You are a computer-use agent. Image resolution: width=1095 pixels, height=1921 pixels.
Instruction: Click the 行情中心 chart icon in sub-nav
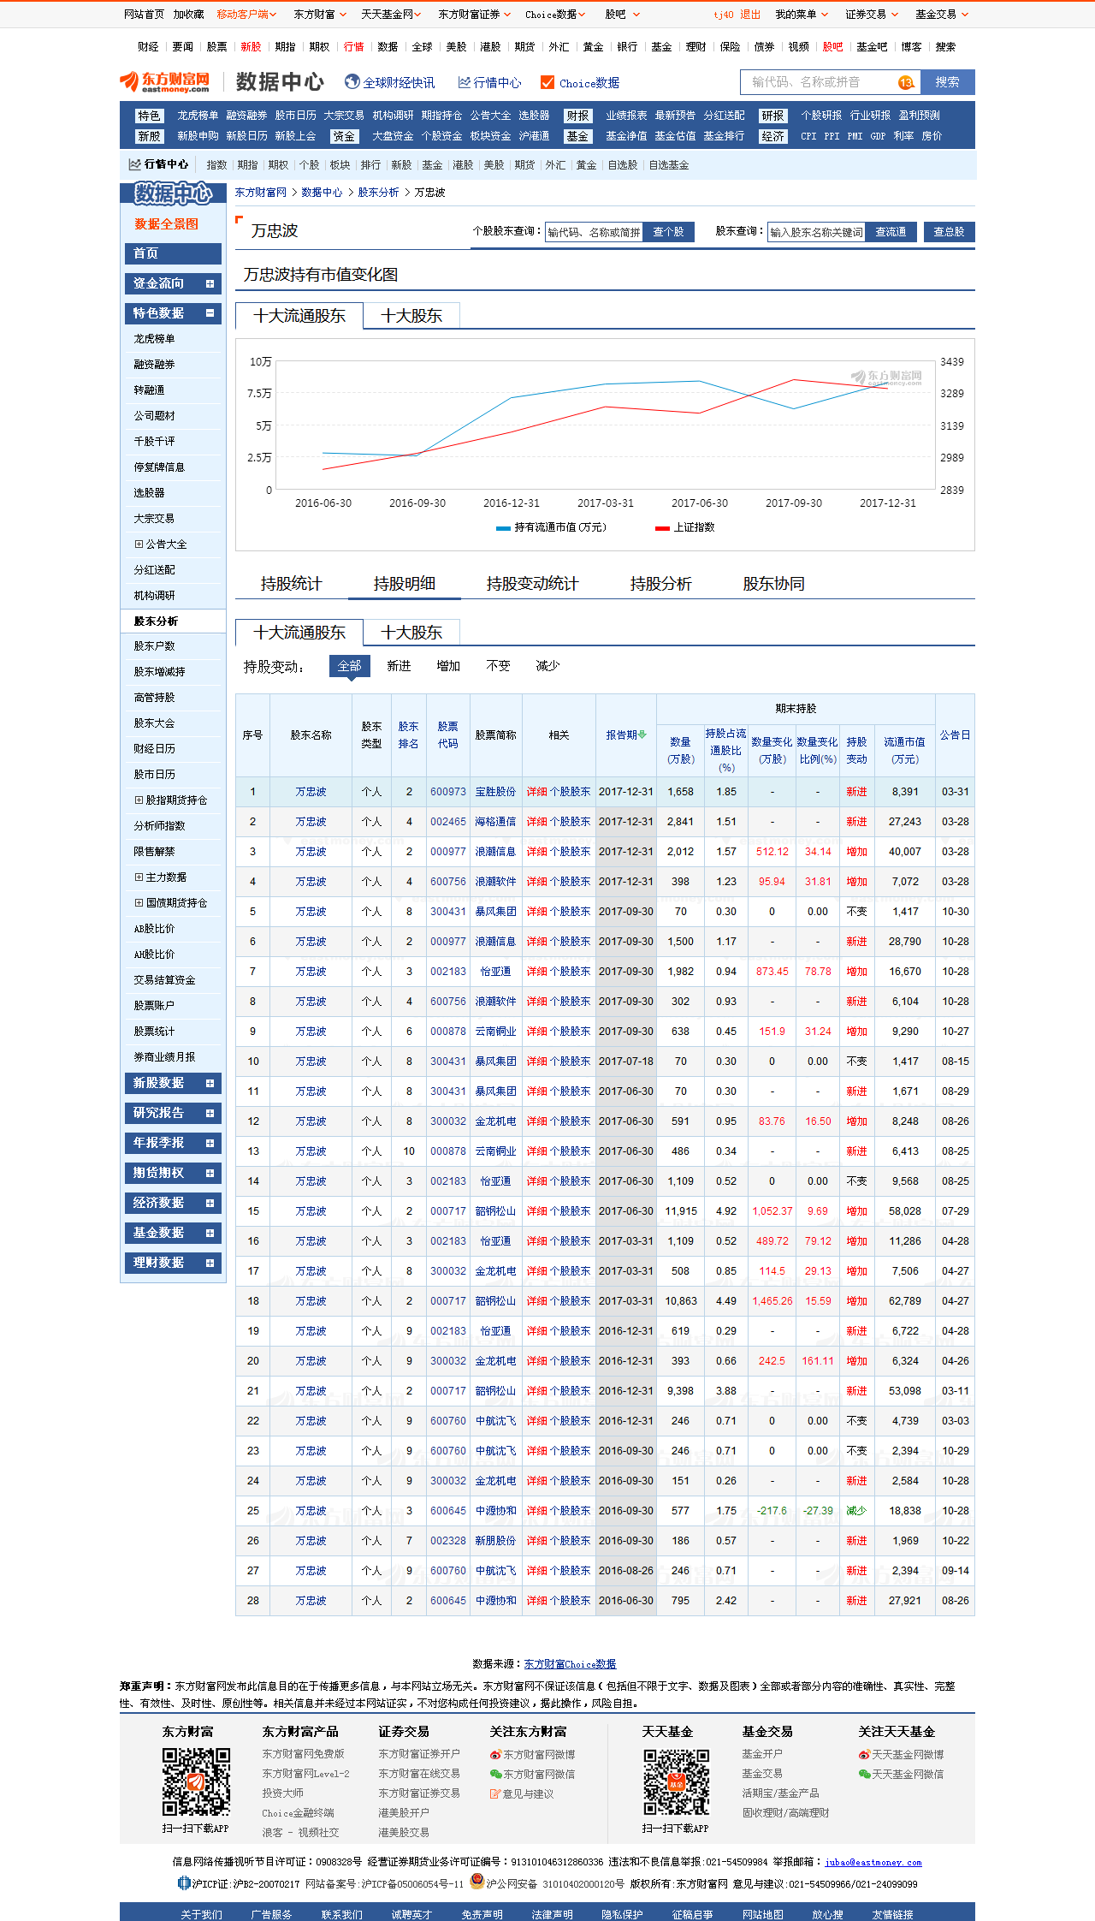[x=134, y=164]
